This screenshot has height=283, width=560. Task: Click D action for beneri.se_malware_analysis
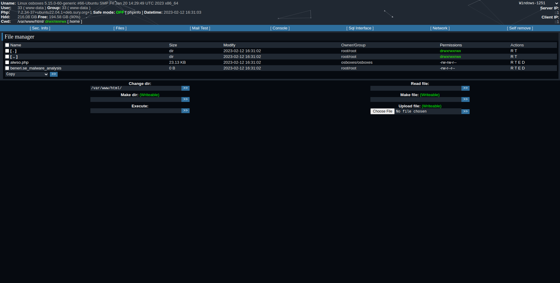coord(523,68)
